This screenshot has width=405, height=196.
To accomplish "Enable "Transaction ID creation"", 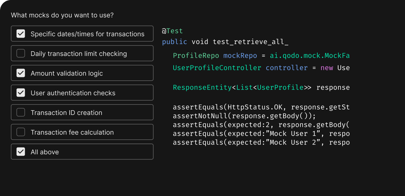I will click(20, 112).
